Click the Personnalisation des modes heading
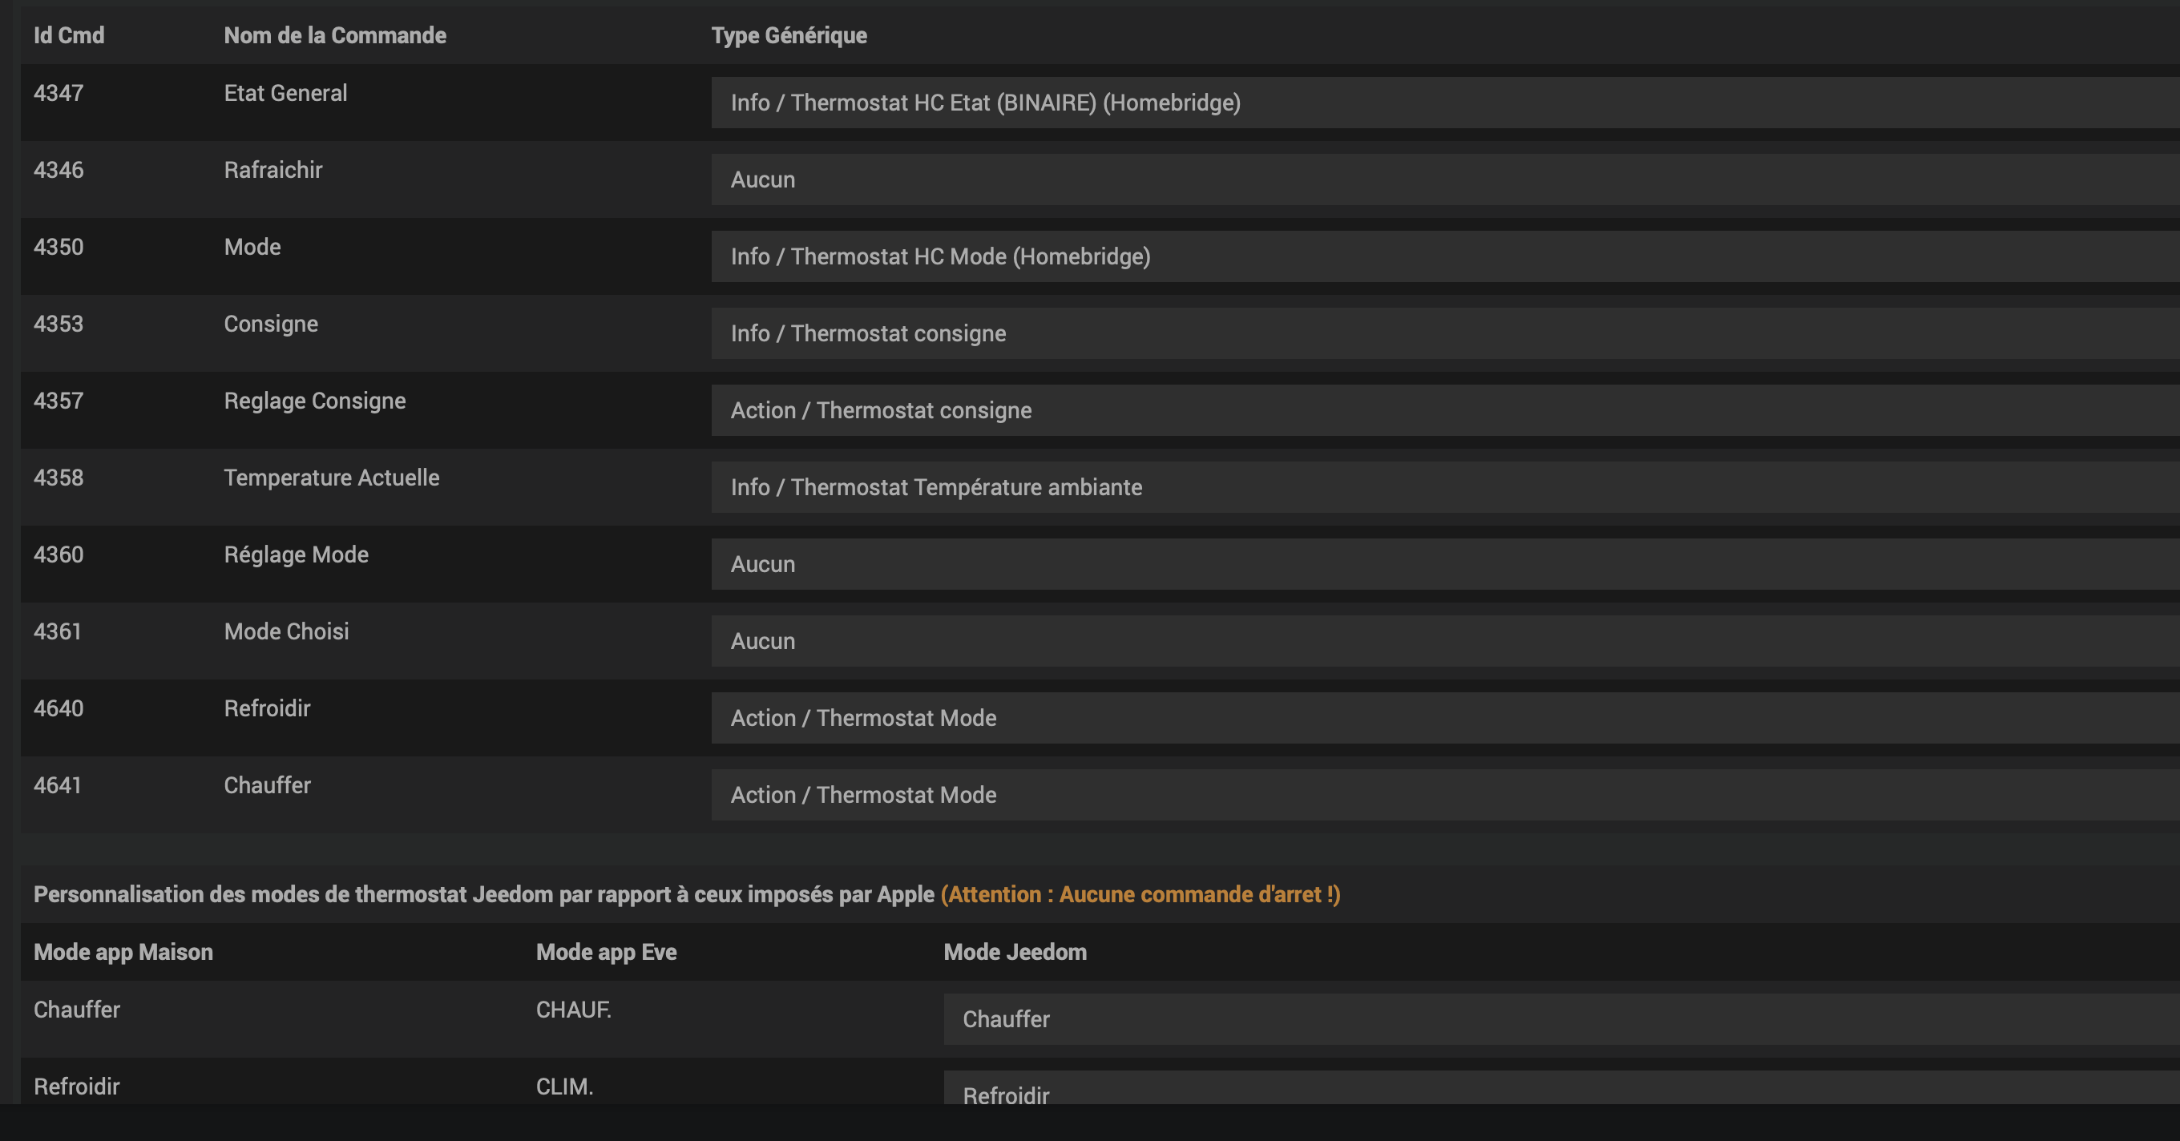The width and height of the screenshot is (2180, 1141). (x=484, y=895)
